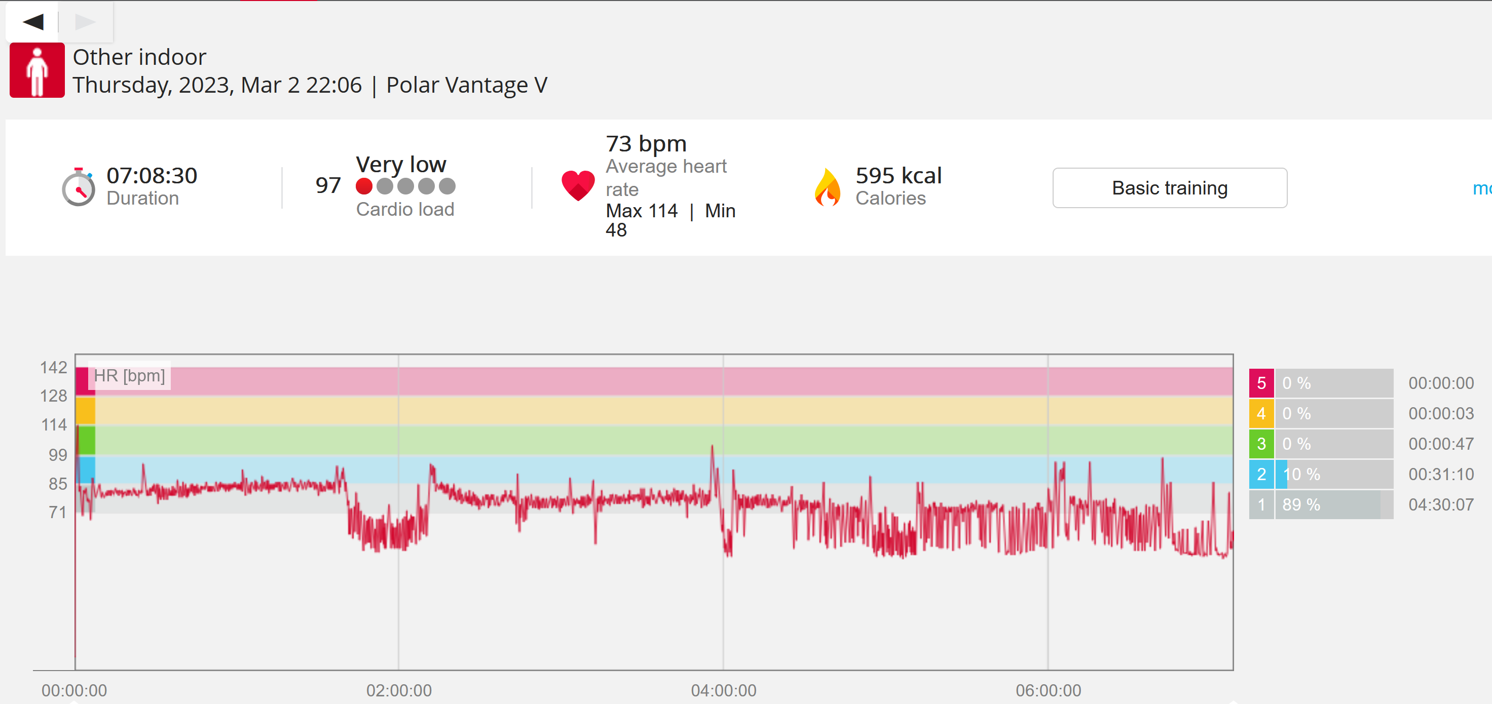The image size is (1492, 704).
Task: Select heart rate zone 3 green swatch
Action: point(1261,444)
